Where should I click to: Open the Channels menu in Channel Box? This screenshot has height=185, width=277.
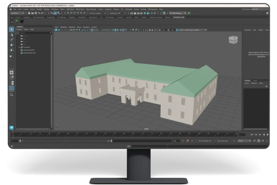pos(248,30)
